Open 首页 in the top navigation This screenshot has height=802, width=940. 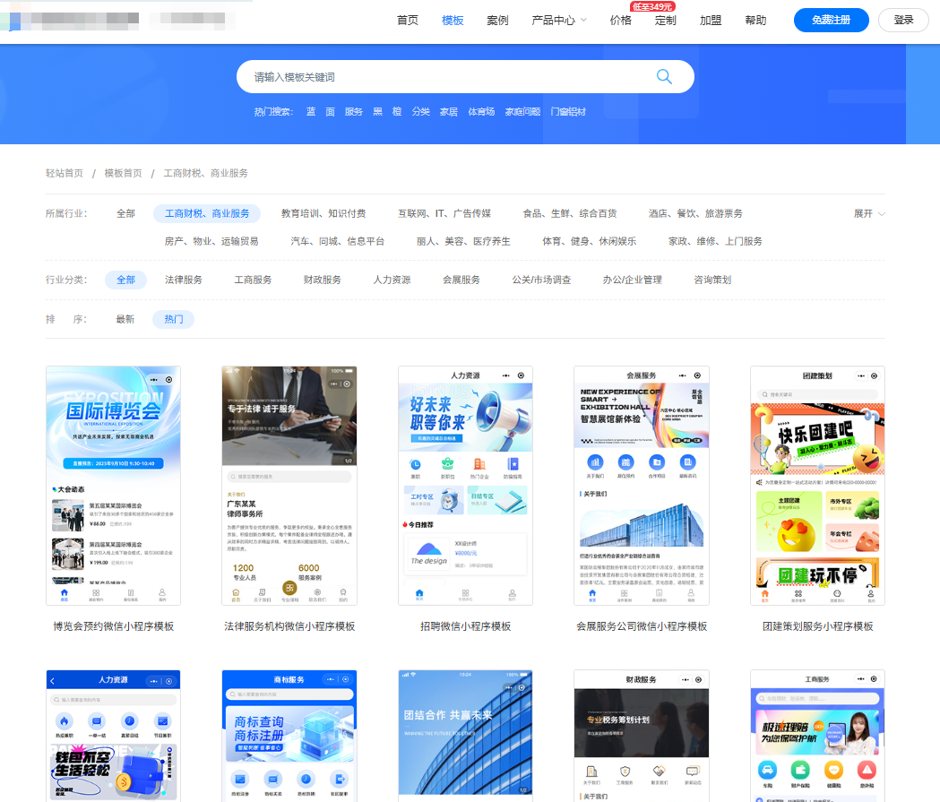pos(408,21)
